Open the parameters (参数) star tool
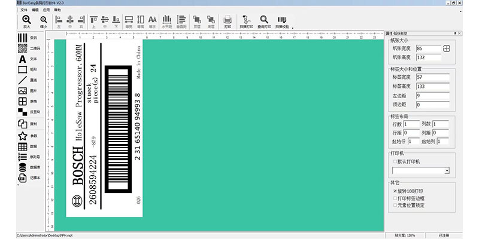 23,136
